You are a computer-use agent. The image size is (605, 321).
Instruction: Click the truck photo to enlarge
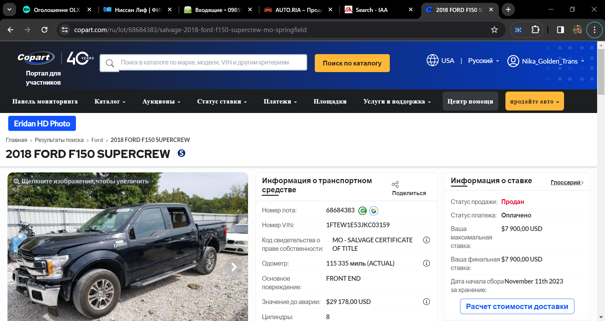pyautogui.click(x=128, y=247)
